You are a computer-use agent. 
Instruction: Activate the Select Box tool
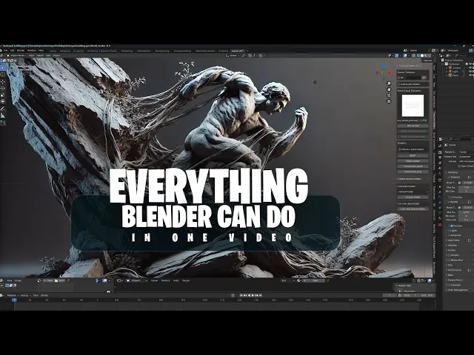[x=3, y=67]
